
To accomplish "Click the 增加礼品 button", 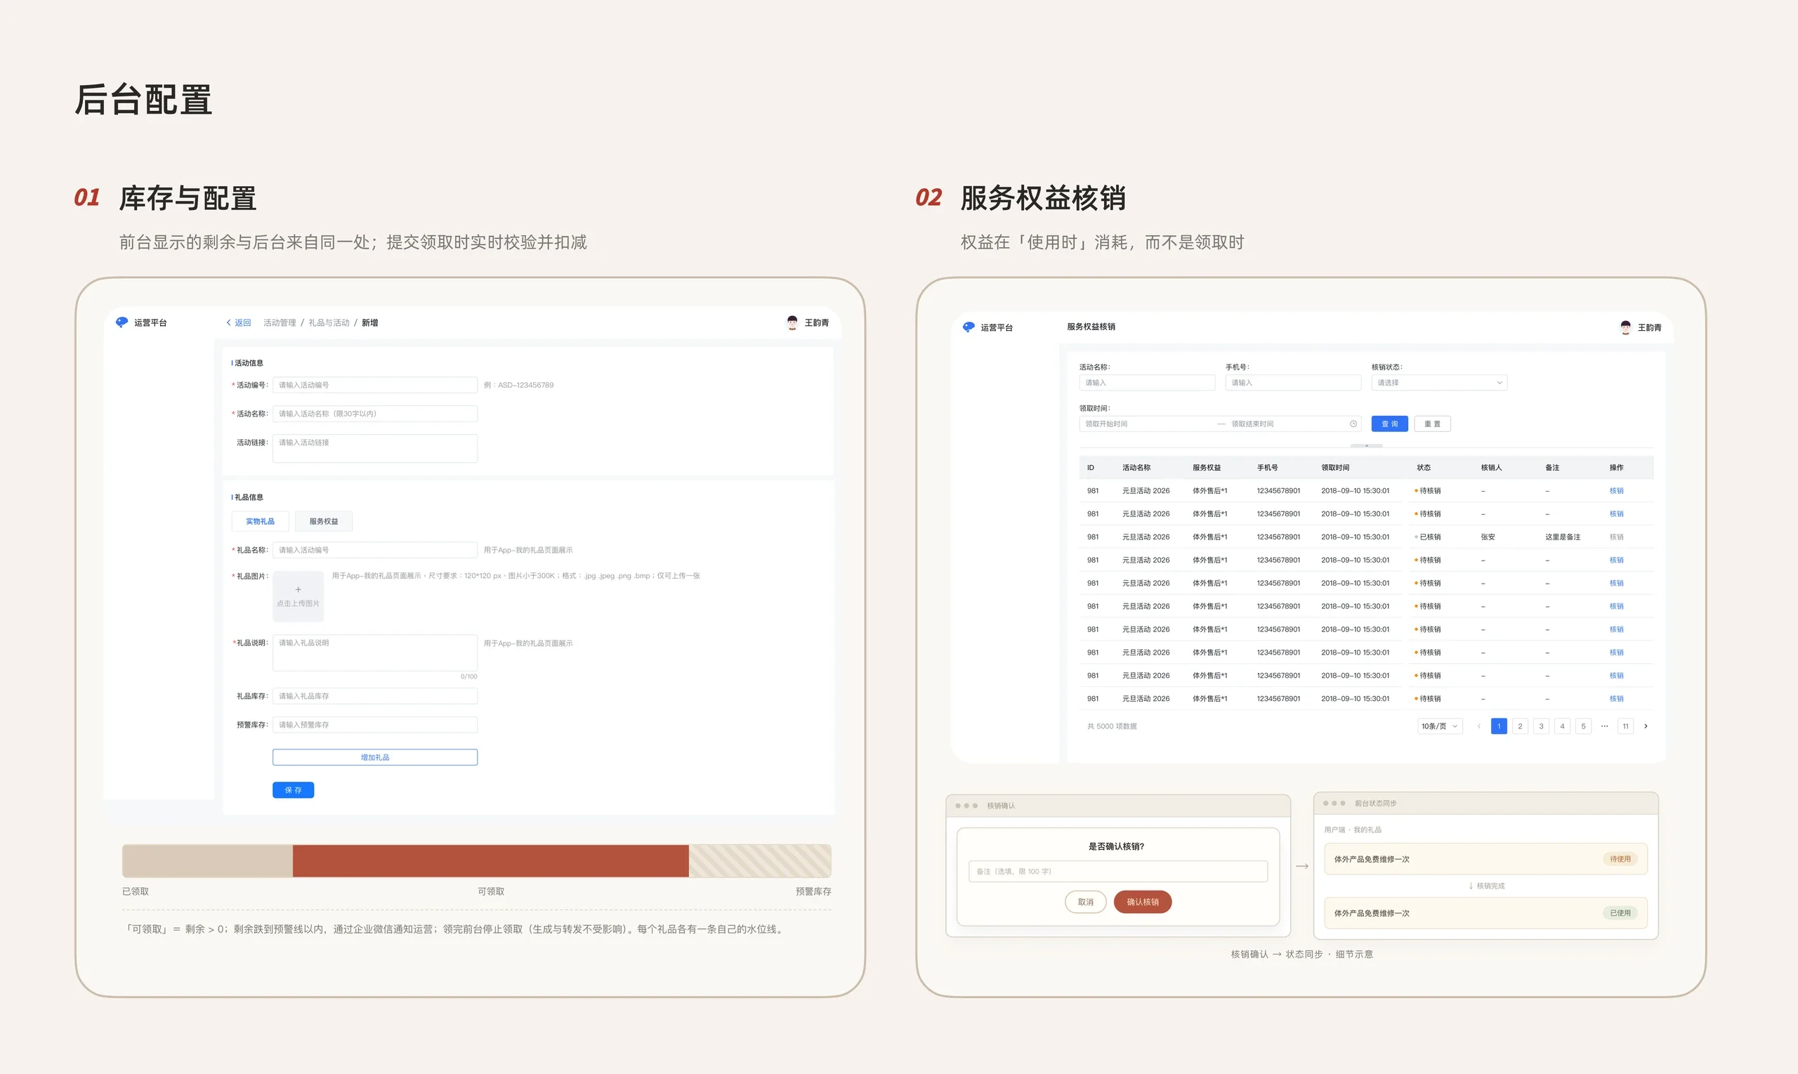I will coord(375,757).
